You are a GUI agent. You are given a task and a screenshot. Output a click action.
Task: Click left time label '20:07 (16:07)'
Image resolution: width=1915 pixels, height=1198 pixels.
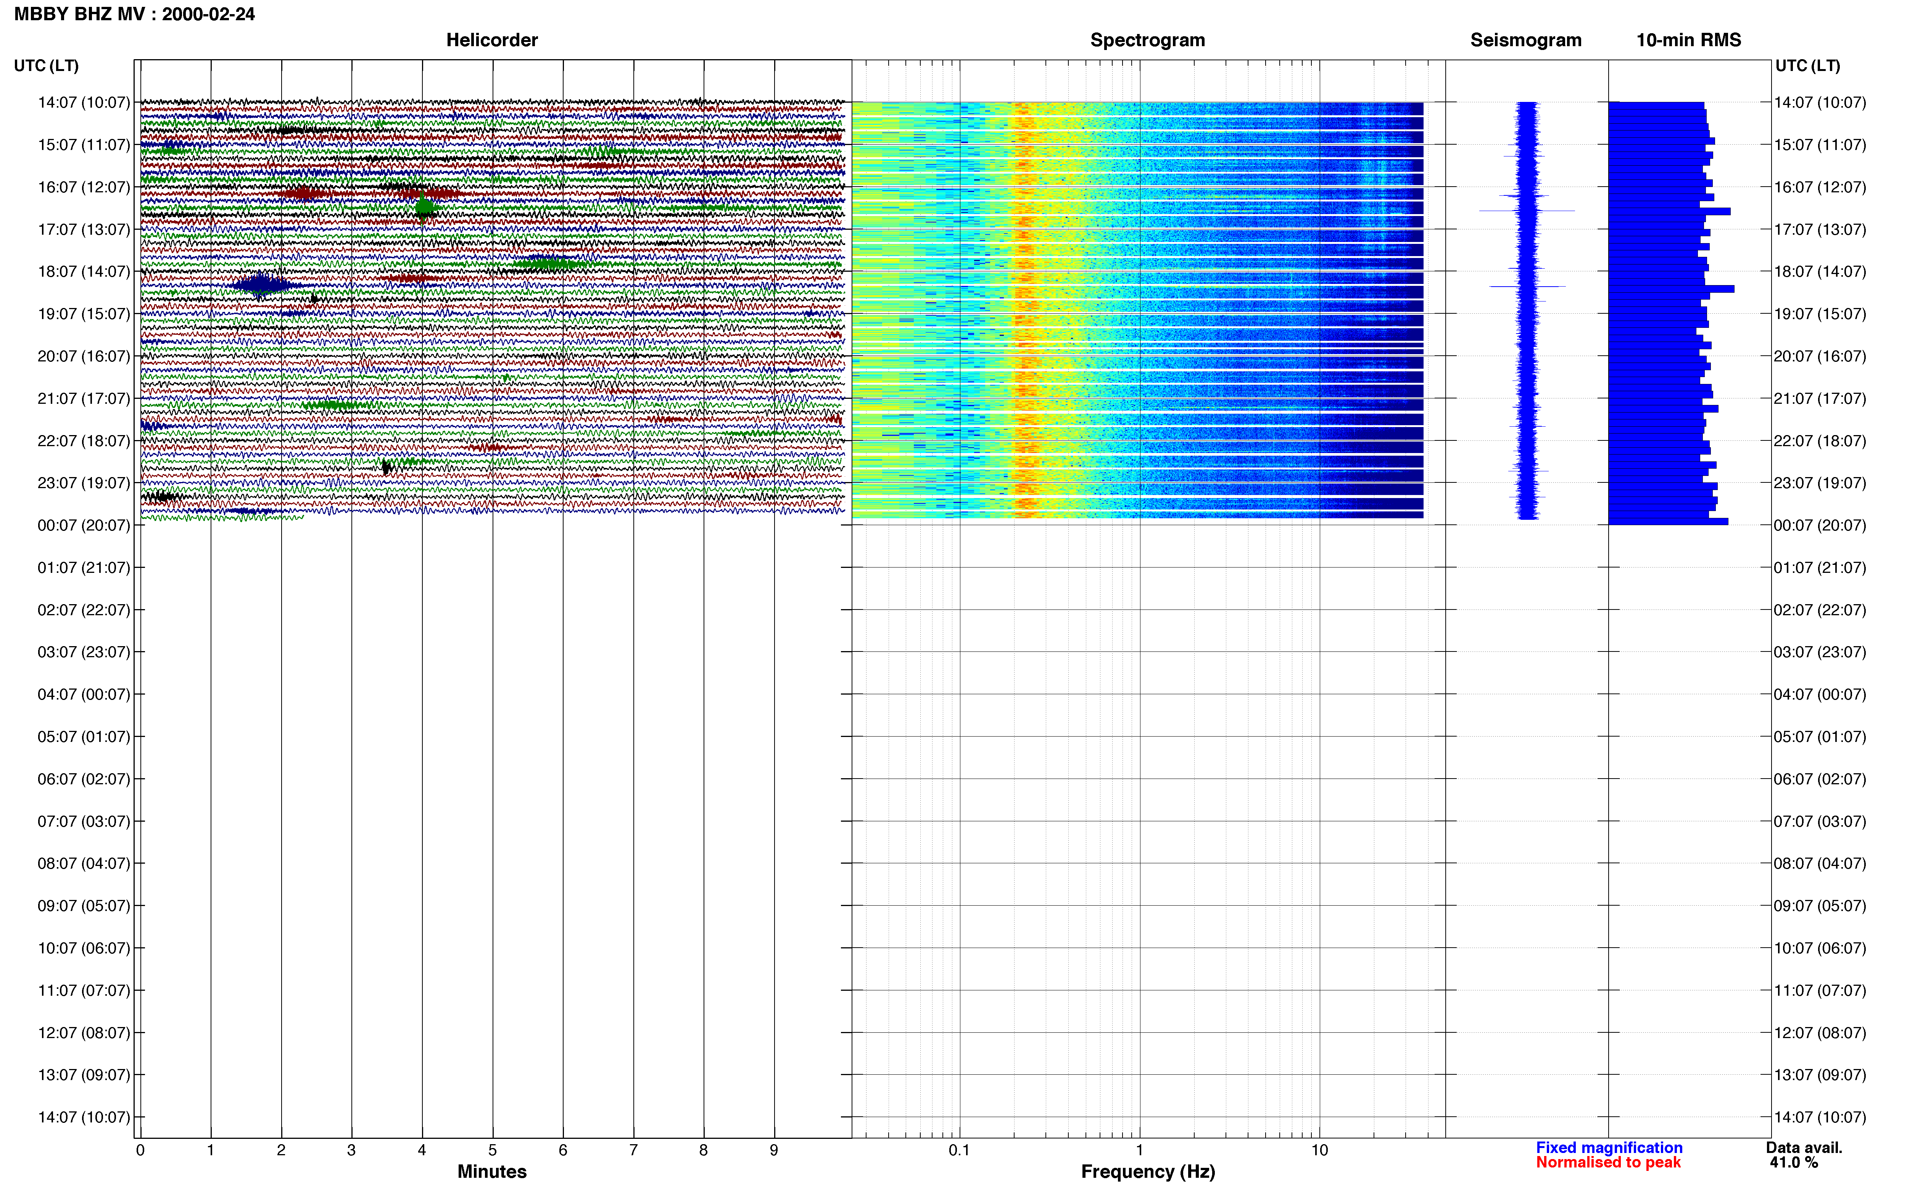[x=84, y=356]
